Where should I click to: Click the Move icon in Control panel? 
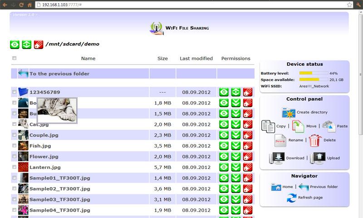click(x=298, y=126)
